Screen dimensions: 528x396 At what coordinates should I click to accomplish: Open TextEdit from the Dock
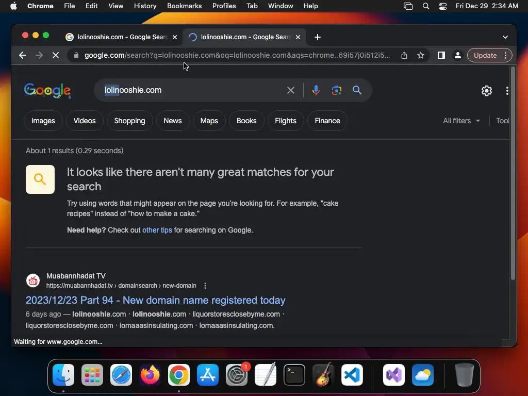pyautogui.click(x=266, y=374)
